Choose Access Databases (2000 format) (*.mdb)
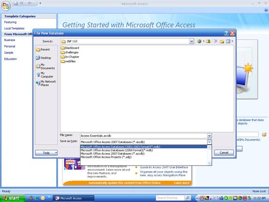Screen dimensions: 269x202 click(x=116, y=150)
